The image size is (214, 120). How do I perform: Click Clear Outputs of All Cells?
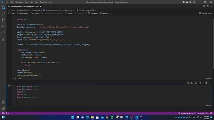(52, 13)
